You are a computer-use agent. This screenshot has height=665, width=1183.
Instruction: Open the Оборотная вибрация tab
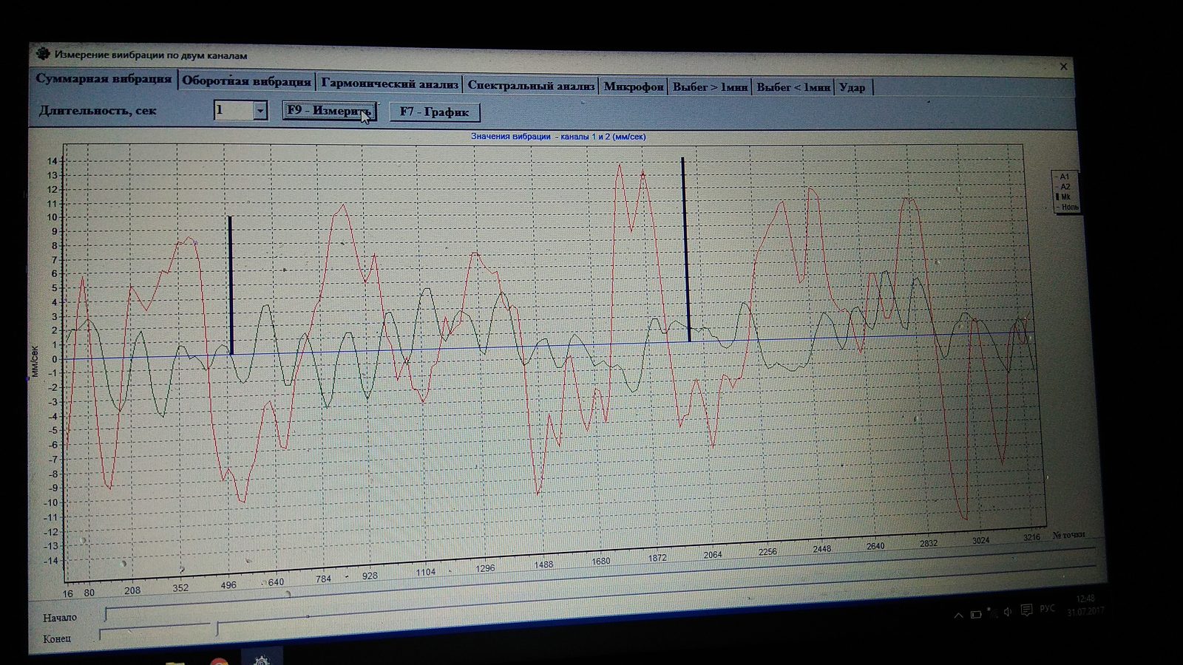coord(246,81)
